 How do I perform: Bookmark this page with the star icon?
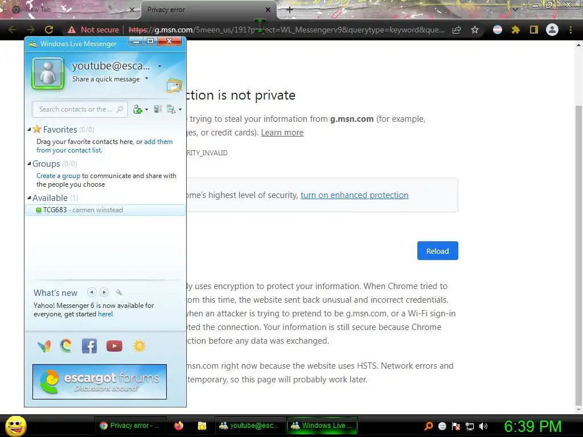coord(475,30)
